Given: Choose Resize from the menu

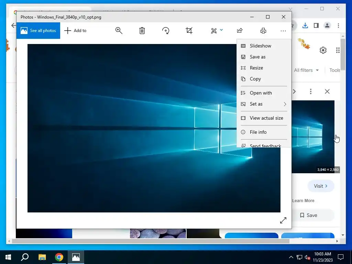Looking at the screenshot, I should point(264,68).
